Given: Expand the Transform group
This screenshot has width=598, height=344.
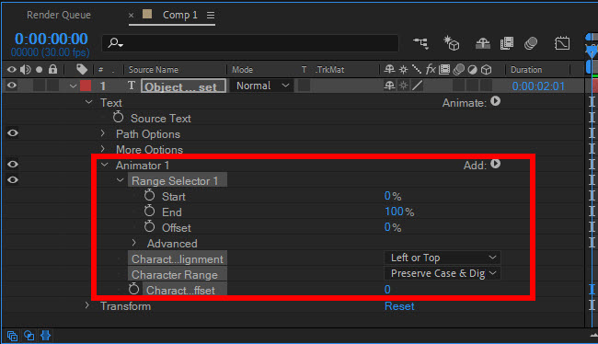Looking at the screenshot, I should point(87,305).
